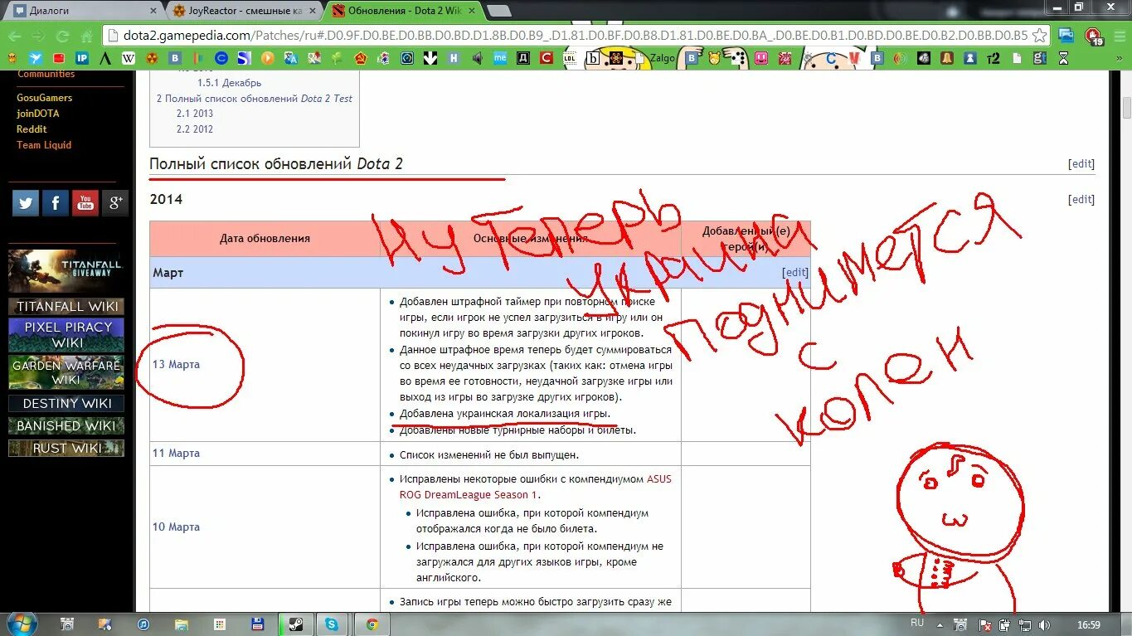1132x636 pixels.
Task: Open the 13 Марта patch link
Action: click(x=176, y=365)
